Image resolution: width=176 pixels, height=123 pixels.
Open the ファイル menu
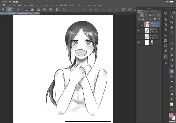(12, 5)
